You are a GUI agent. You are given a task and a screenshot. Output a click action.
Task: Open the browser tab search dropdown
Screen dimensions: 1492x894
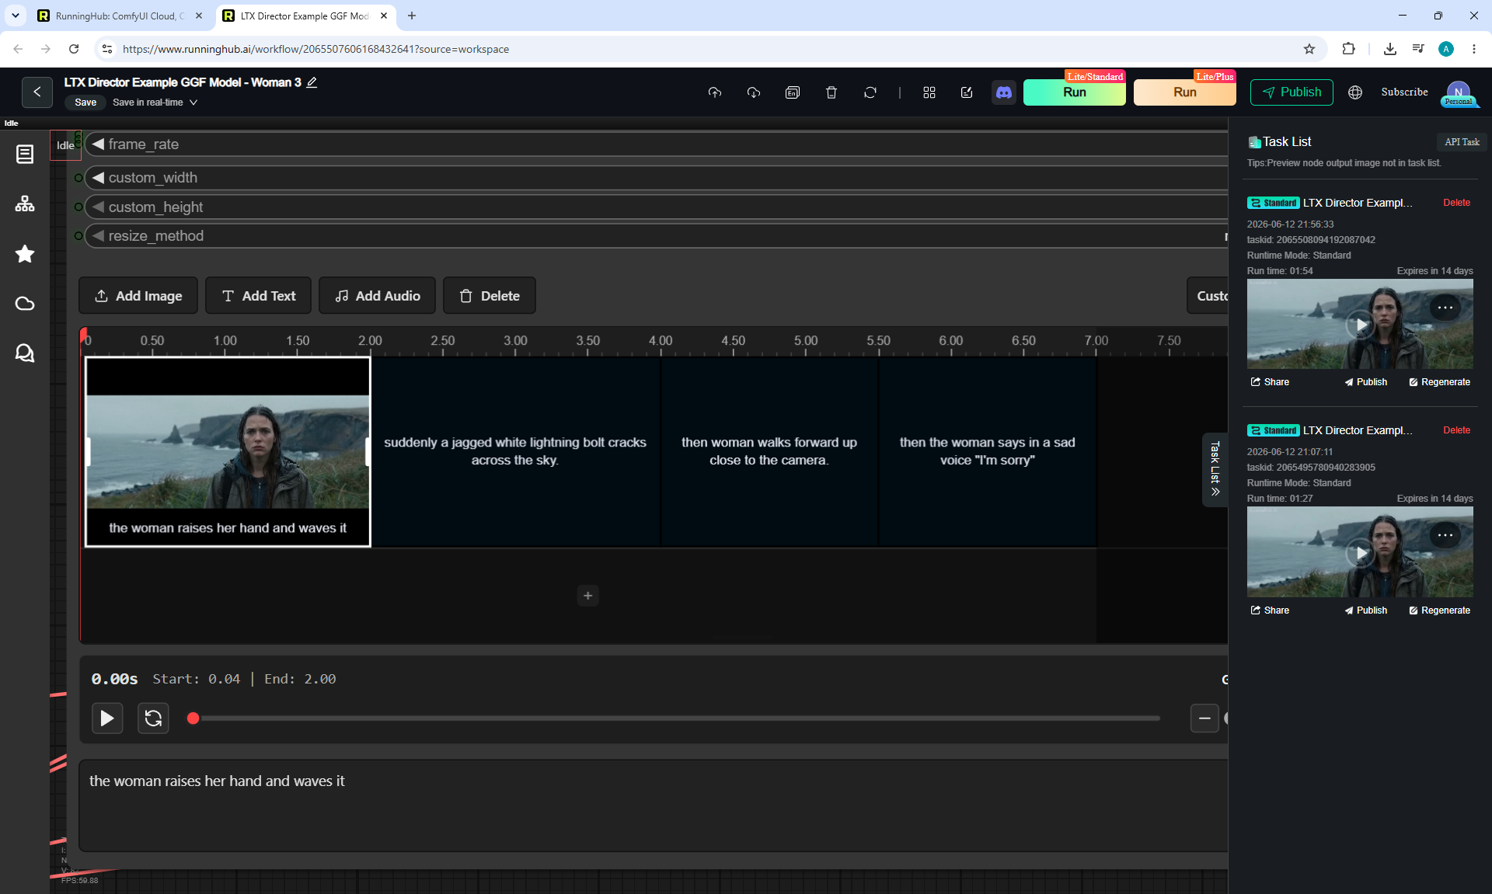pyautogui.click(x=16, y=16)
